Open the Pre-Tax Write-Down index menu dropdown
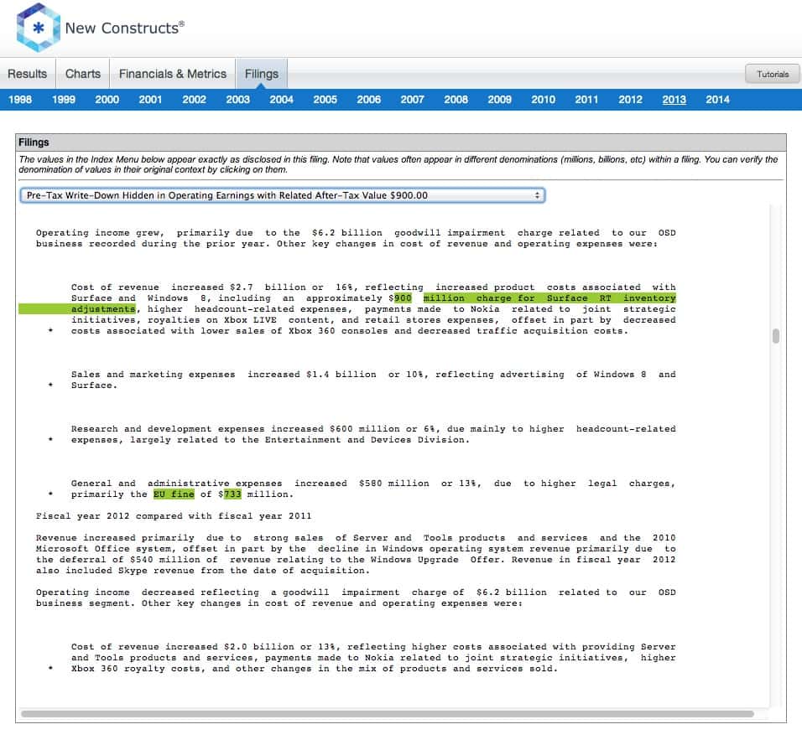This screenshot has width=802, height=745. pyautogui.click(x=283, y=195)
